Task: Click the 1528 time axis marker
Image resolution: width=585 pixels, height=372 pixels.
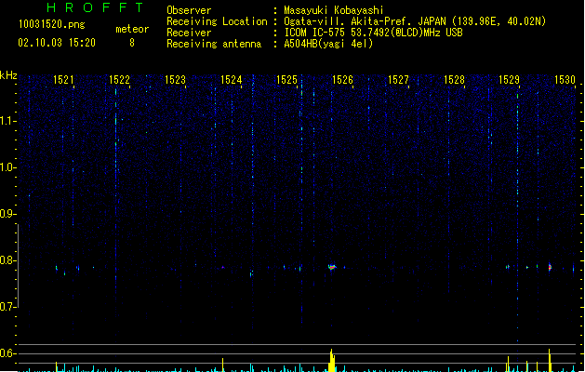Action: click(x=454, y=80)
